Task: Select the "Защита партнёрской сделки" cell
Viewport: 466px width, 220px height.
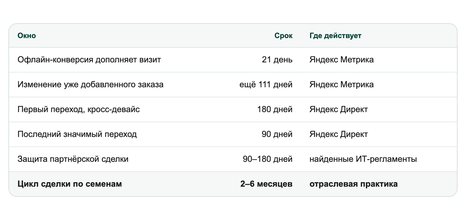Action: point(73,159)
